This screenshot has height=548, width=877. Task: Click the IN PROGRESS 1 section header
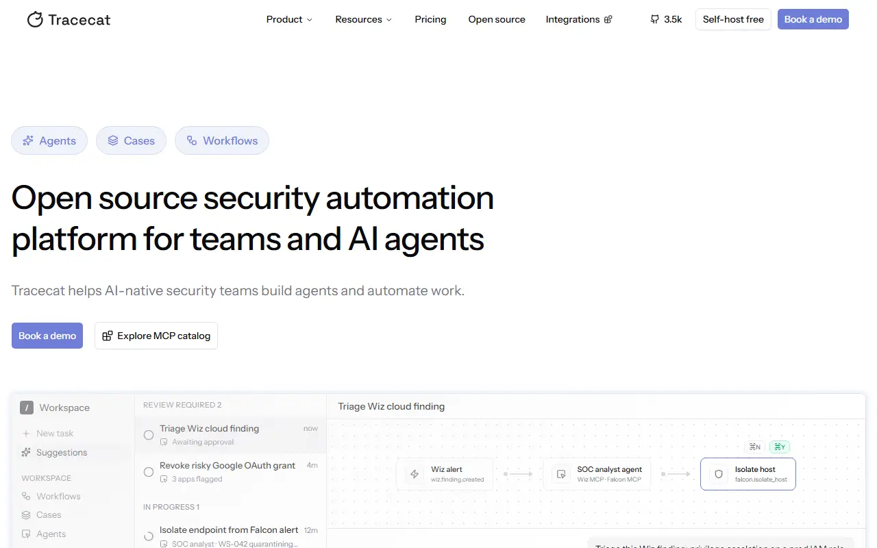(x=171, y=507)
